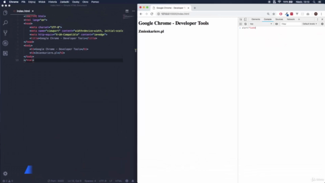
Task: Toggle the live expression eye icon
Action: [276, 24]
